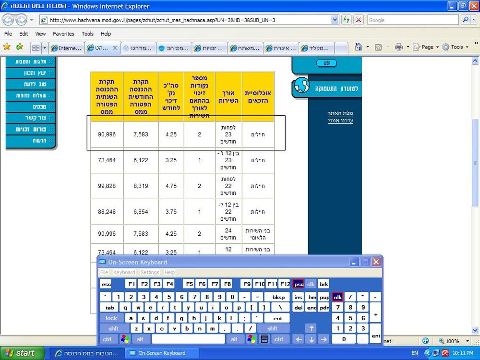Click the red antivirus tray icon
480x360 pixels.
point(445,353)
